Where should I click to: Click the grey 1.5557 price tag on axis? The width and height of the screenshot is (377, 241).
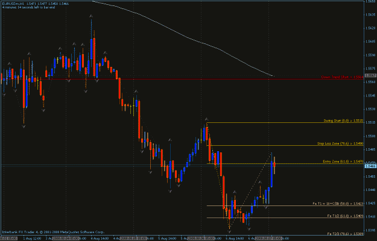point(370,75)
